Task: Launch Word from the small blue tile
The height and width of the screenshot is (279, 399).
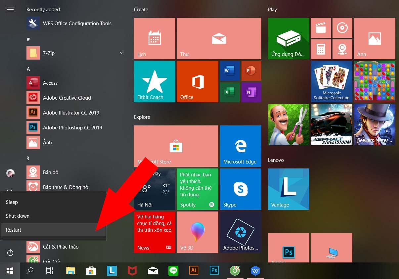Action: (x=230, y=70)
